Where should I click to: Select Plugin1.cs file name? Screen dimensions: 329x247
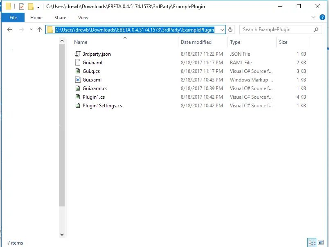click(94, 97)
